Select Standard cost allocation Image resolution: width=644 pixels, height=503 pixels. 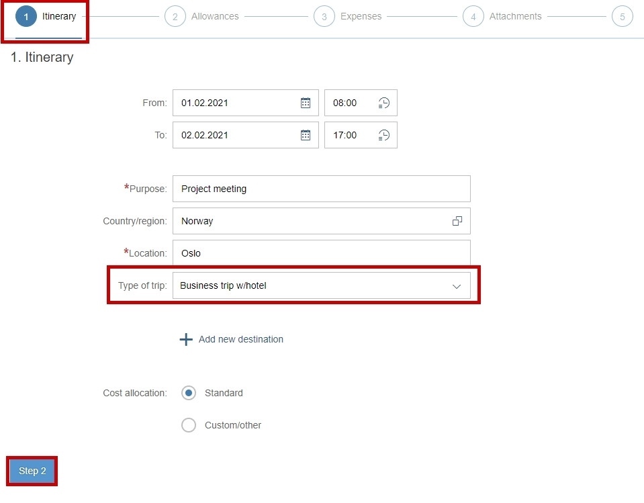click(x=189, y=393)
